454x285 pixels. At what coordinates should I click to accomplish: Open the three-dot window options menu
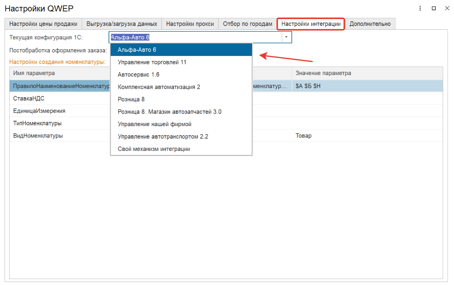[420, 8]
